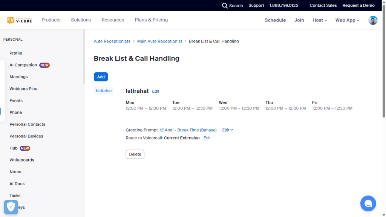Open the chat support bubble

click(x=368, y=203)
